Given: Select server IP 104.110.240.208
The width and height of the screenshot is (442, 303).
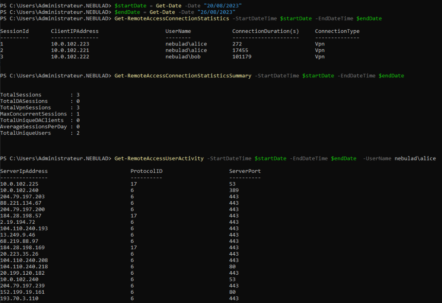Looking at the screenshot, I should click(24, 260).
